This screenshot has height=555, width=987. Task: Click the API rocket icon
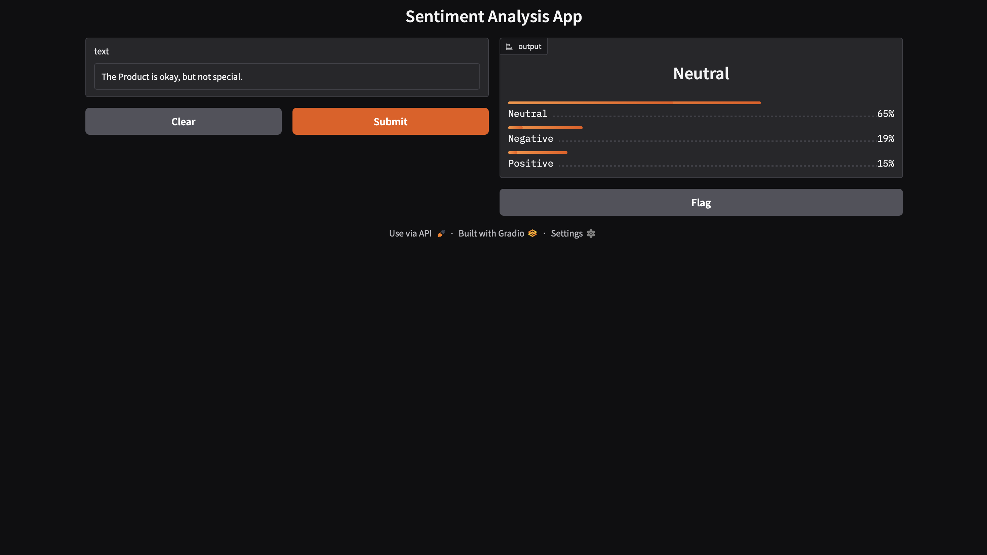(x=441, y=233)
